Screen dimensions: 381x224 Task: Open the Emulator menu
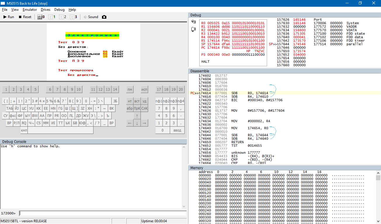point(30,10)
